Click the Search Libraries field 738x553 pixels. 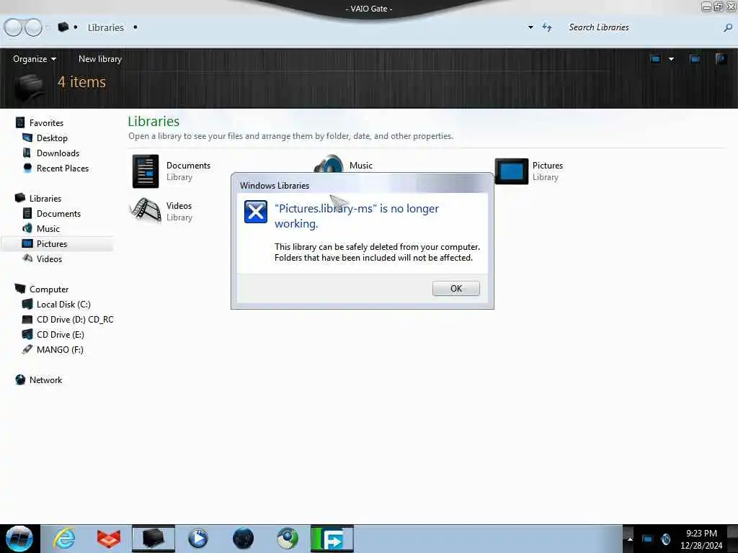coord(642,28)
